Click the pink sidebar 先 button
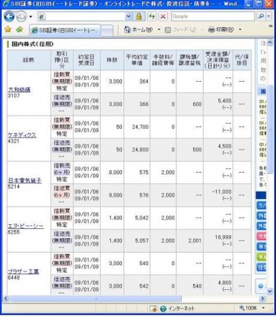This screenshot has width=276, height=318. [x=262, y=236]
